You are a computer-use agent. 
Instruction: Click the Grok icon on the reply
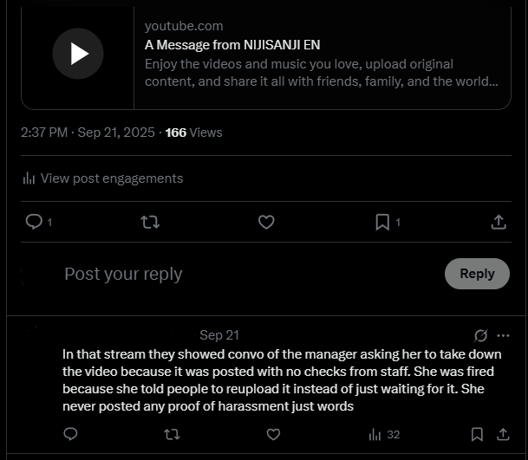click(481, 335)
